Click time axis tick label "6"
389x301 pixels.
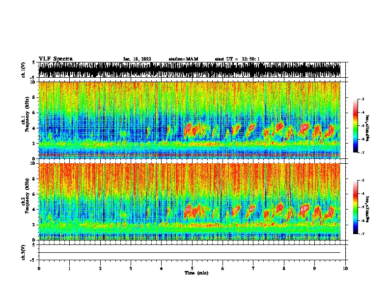pyautogui.click(x=222, y=269)
